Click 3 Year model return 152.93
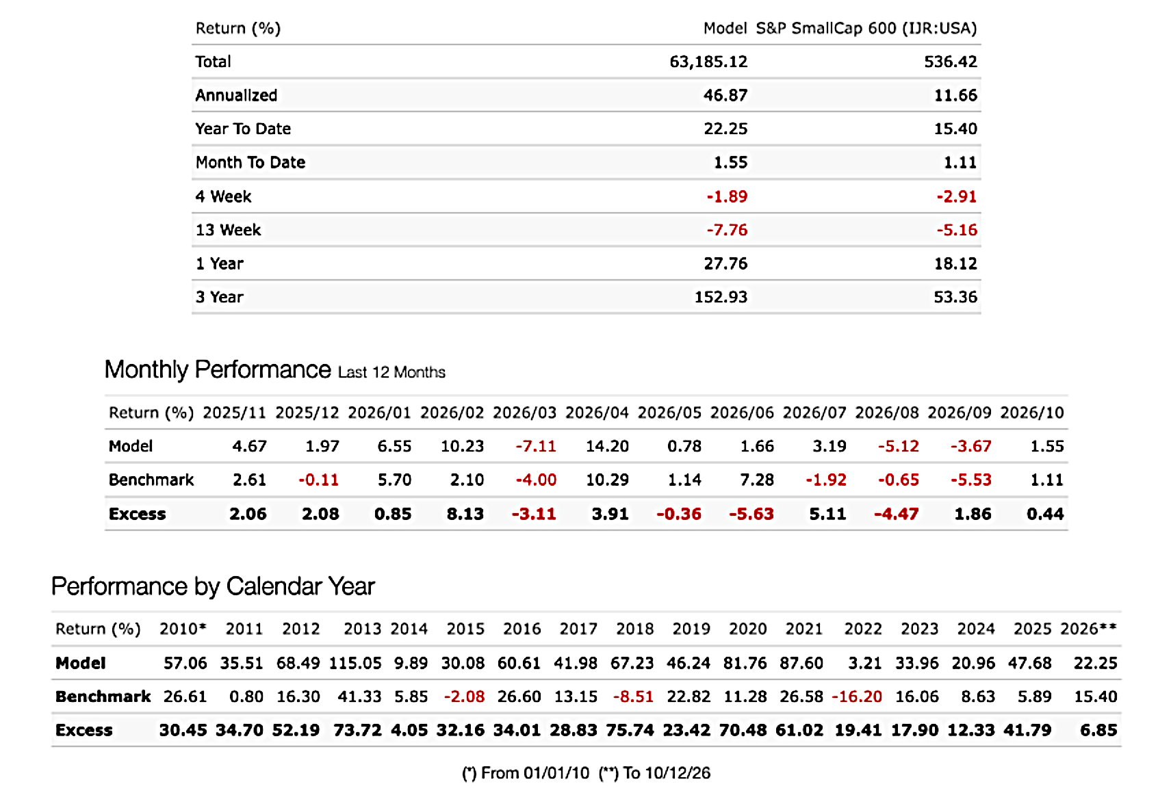This screenshot has width=1158, height=795. (721, 297)
